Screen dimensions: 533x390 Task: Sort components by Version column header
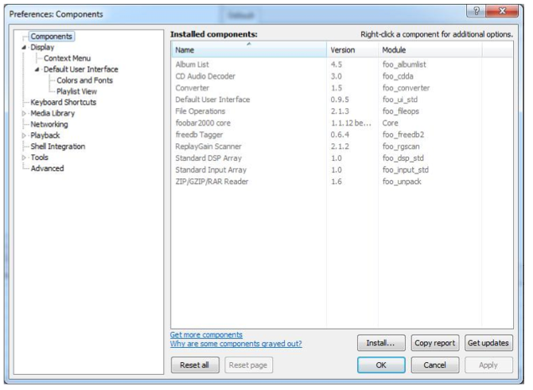click(x=352, y=50)
